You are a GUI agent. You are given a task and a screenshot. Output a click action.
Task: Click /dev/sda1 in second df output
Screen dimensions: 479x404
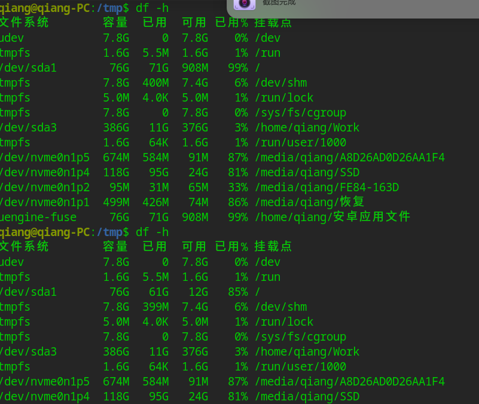pos(28,292)
